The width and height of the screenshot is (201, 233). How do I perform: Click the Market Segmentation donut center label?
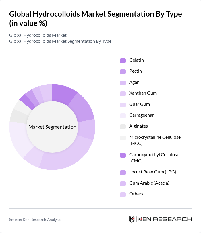coord(52,127)
